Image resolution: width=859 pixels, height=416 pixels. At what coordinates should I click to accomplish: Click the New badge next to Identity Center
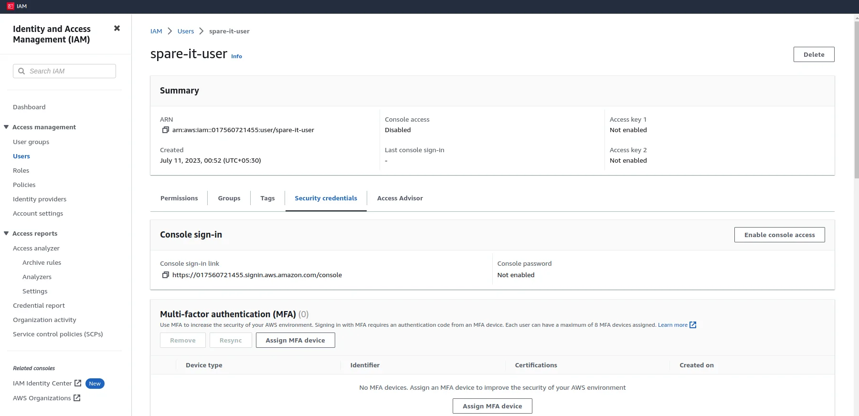tap(95, 384)
